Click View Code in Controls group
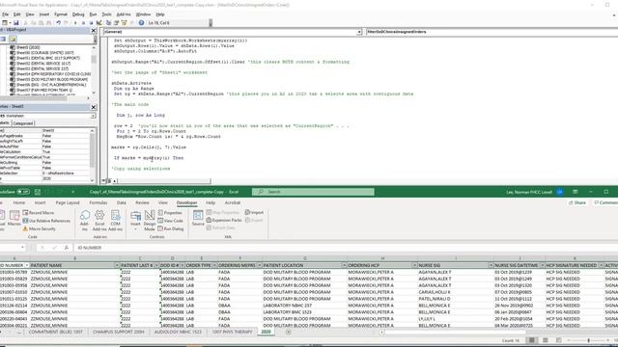The height and width of the screenshot is (347, 618). point(170,221)
